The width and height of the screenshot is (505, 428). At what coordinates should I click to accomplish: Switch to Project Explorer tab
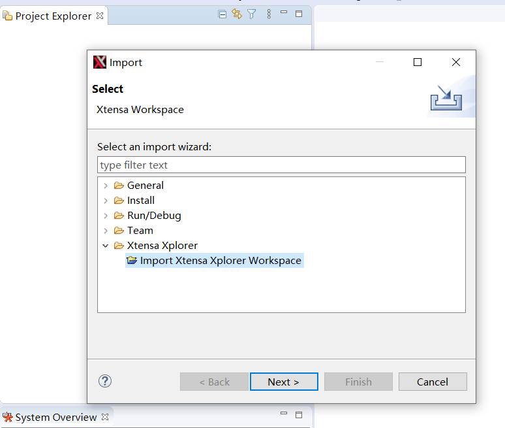pos(54,16)
